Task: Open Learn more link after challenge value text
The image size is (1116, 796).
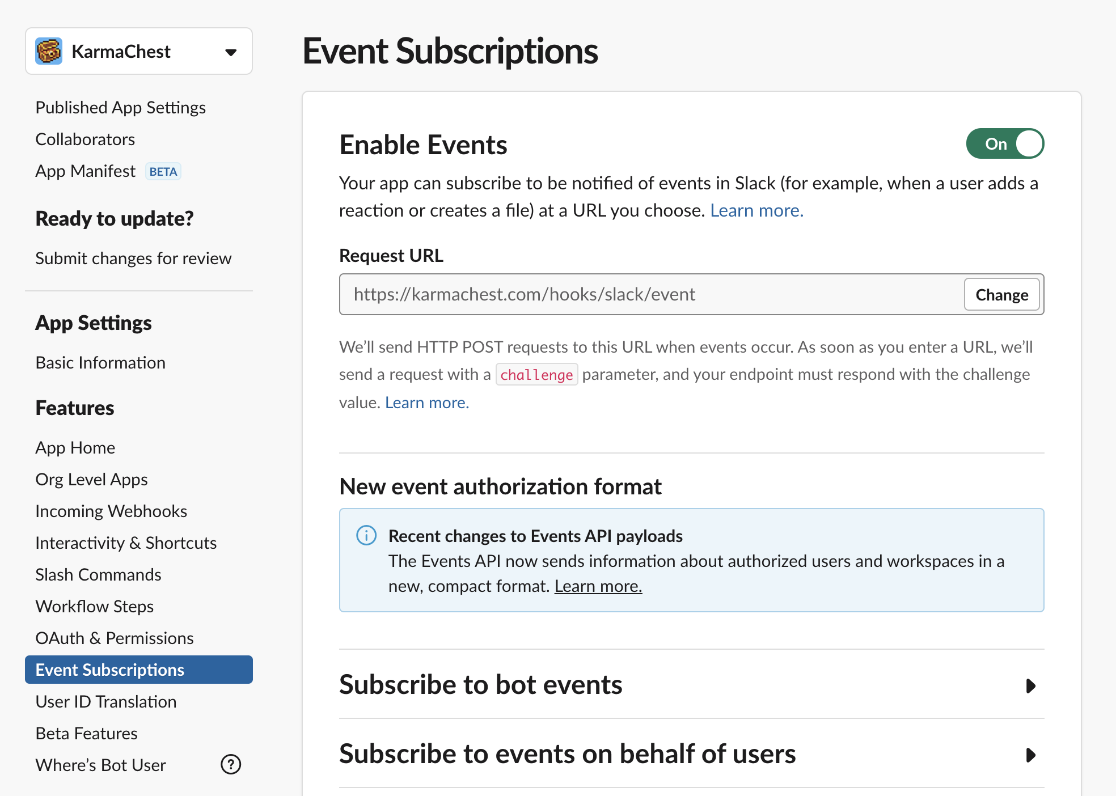Action: pos(427,403)
